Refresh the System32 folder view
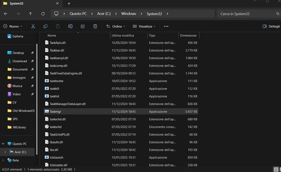The height and width of the screenshot is (172, 281). click(x=43, y=14)
